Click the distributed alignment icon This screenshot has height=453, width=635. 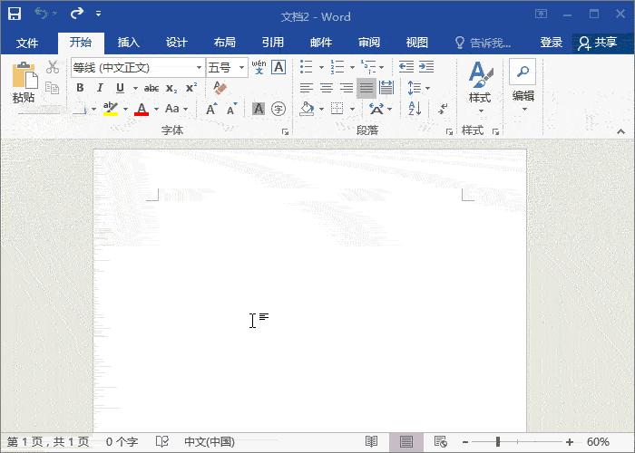click(x=386, y=88)
